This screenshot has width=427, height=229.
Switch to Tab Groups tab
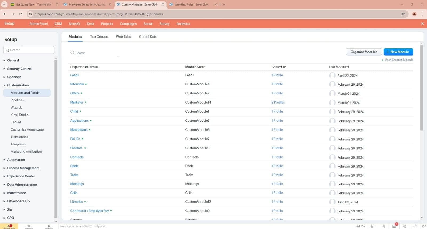pyautogui.click(x=99, y=37)
